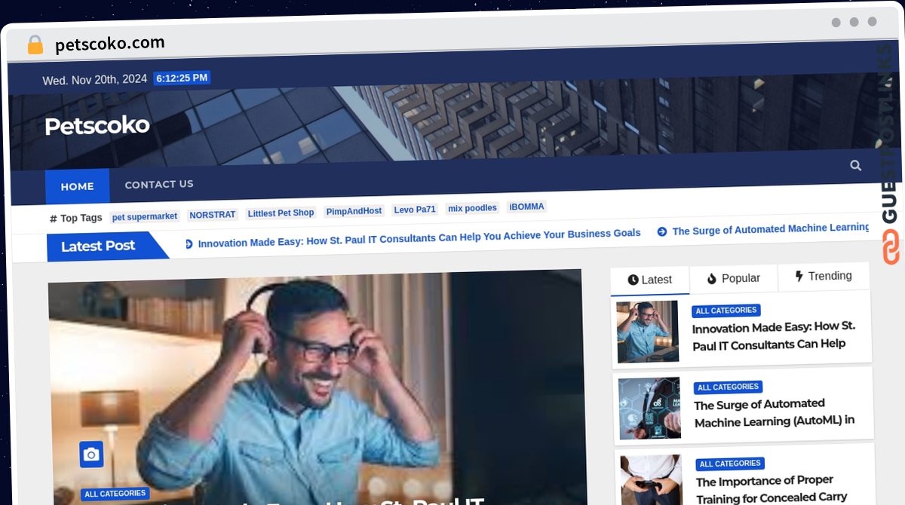Open sidebar thumbnail of man with headphones
Image resolution: width=905 pixels, height=505 pixels.
pos(647,332)
